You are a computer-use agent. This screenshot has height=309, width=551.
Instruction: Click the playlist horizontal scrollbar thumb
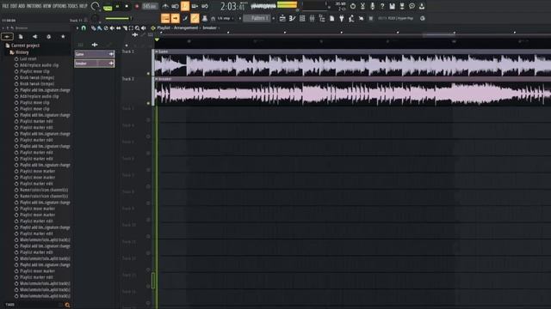[x=438, y=35]
